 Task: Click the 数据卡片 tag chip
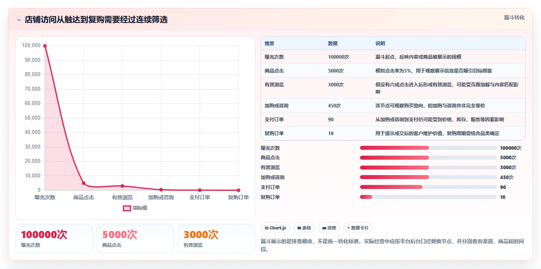pos(358,228)
